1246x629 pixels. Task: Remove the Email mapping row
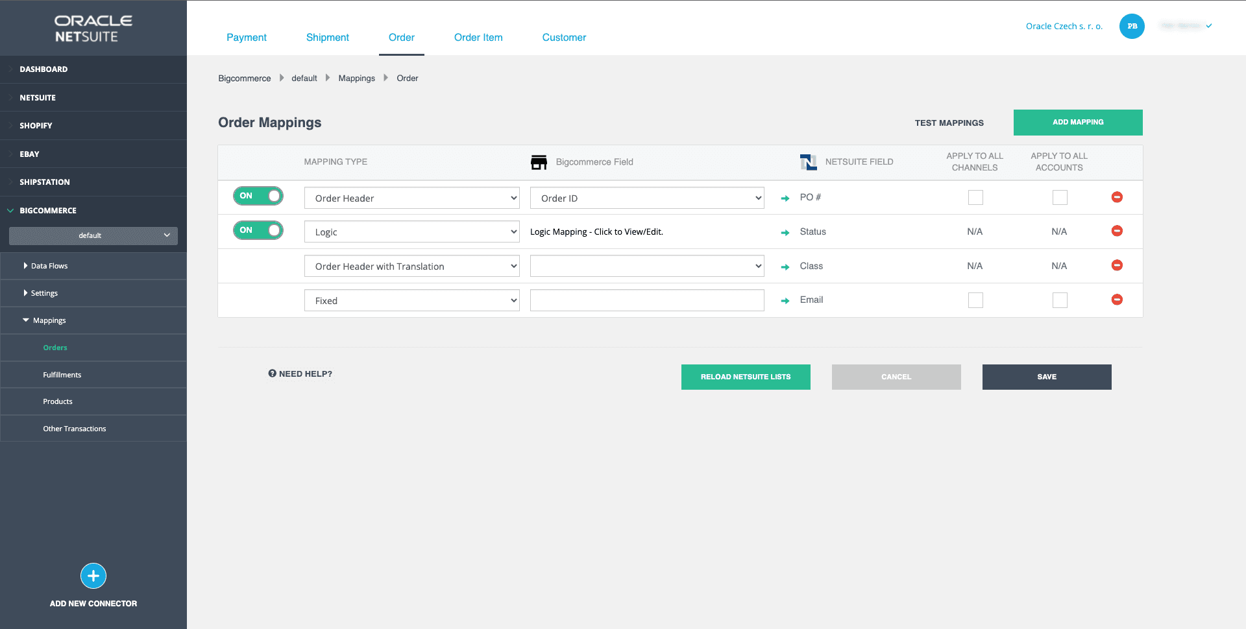pos(1117,300)
